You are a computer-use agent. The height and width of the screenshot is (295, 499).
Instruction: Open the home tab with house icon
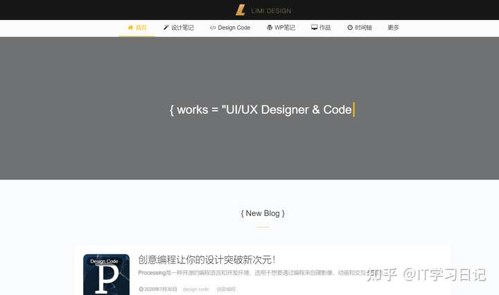click(x=137, y=28)
